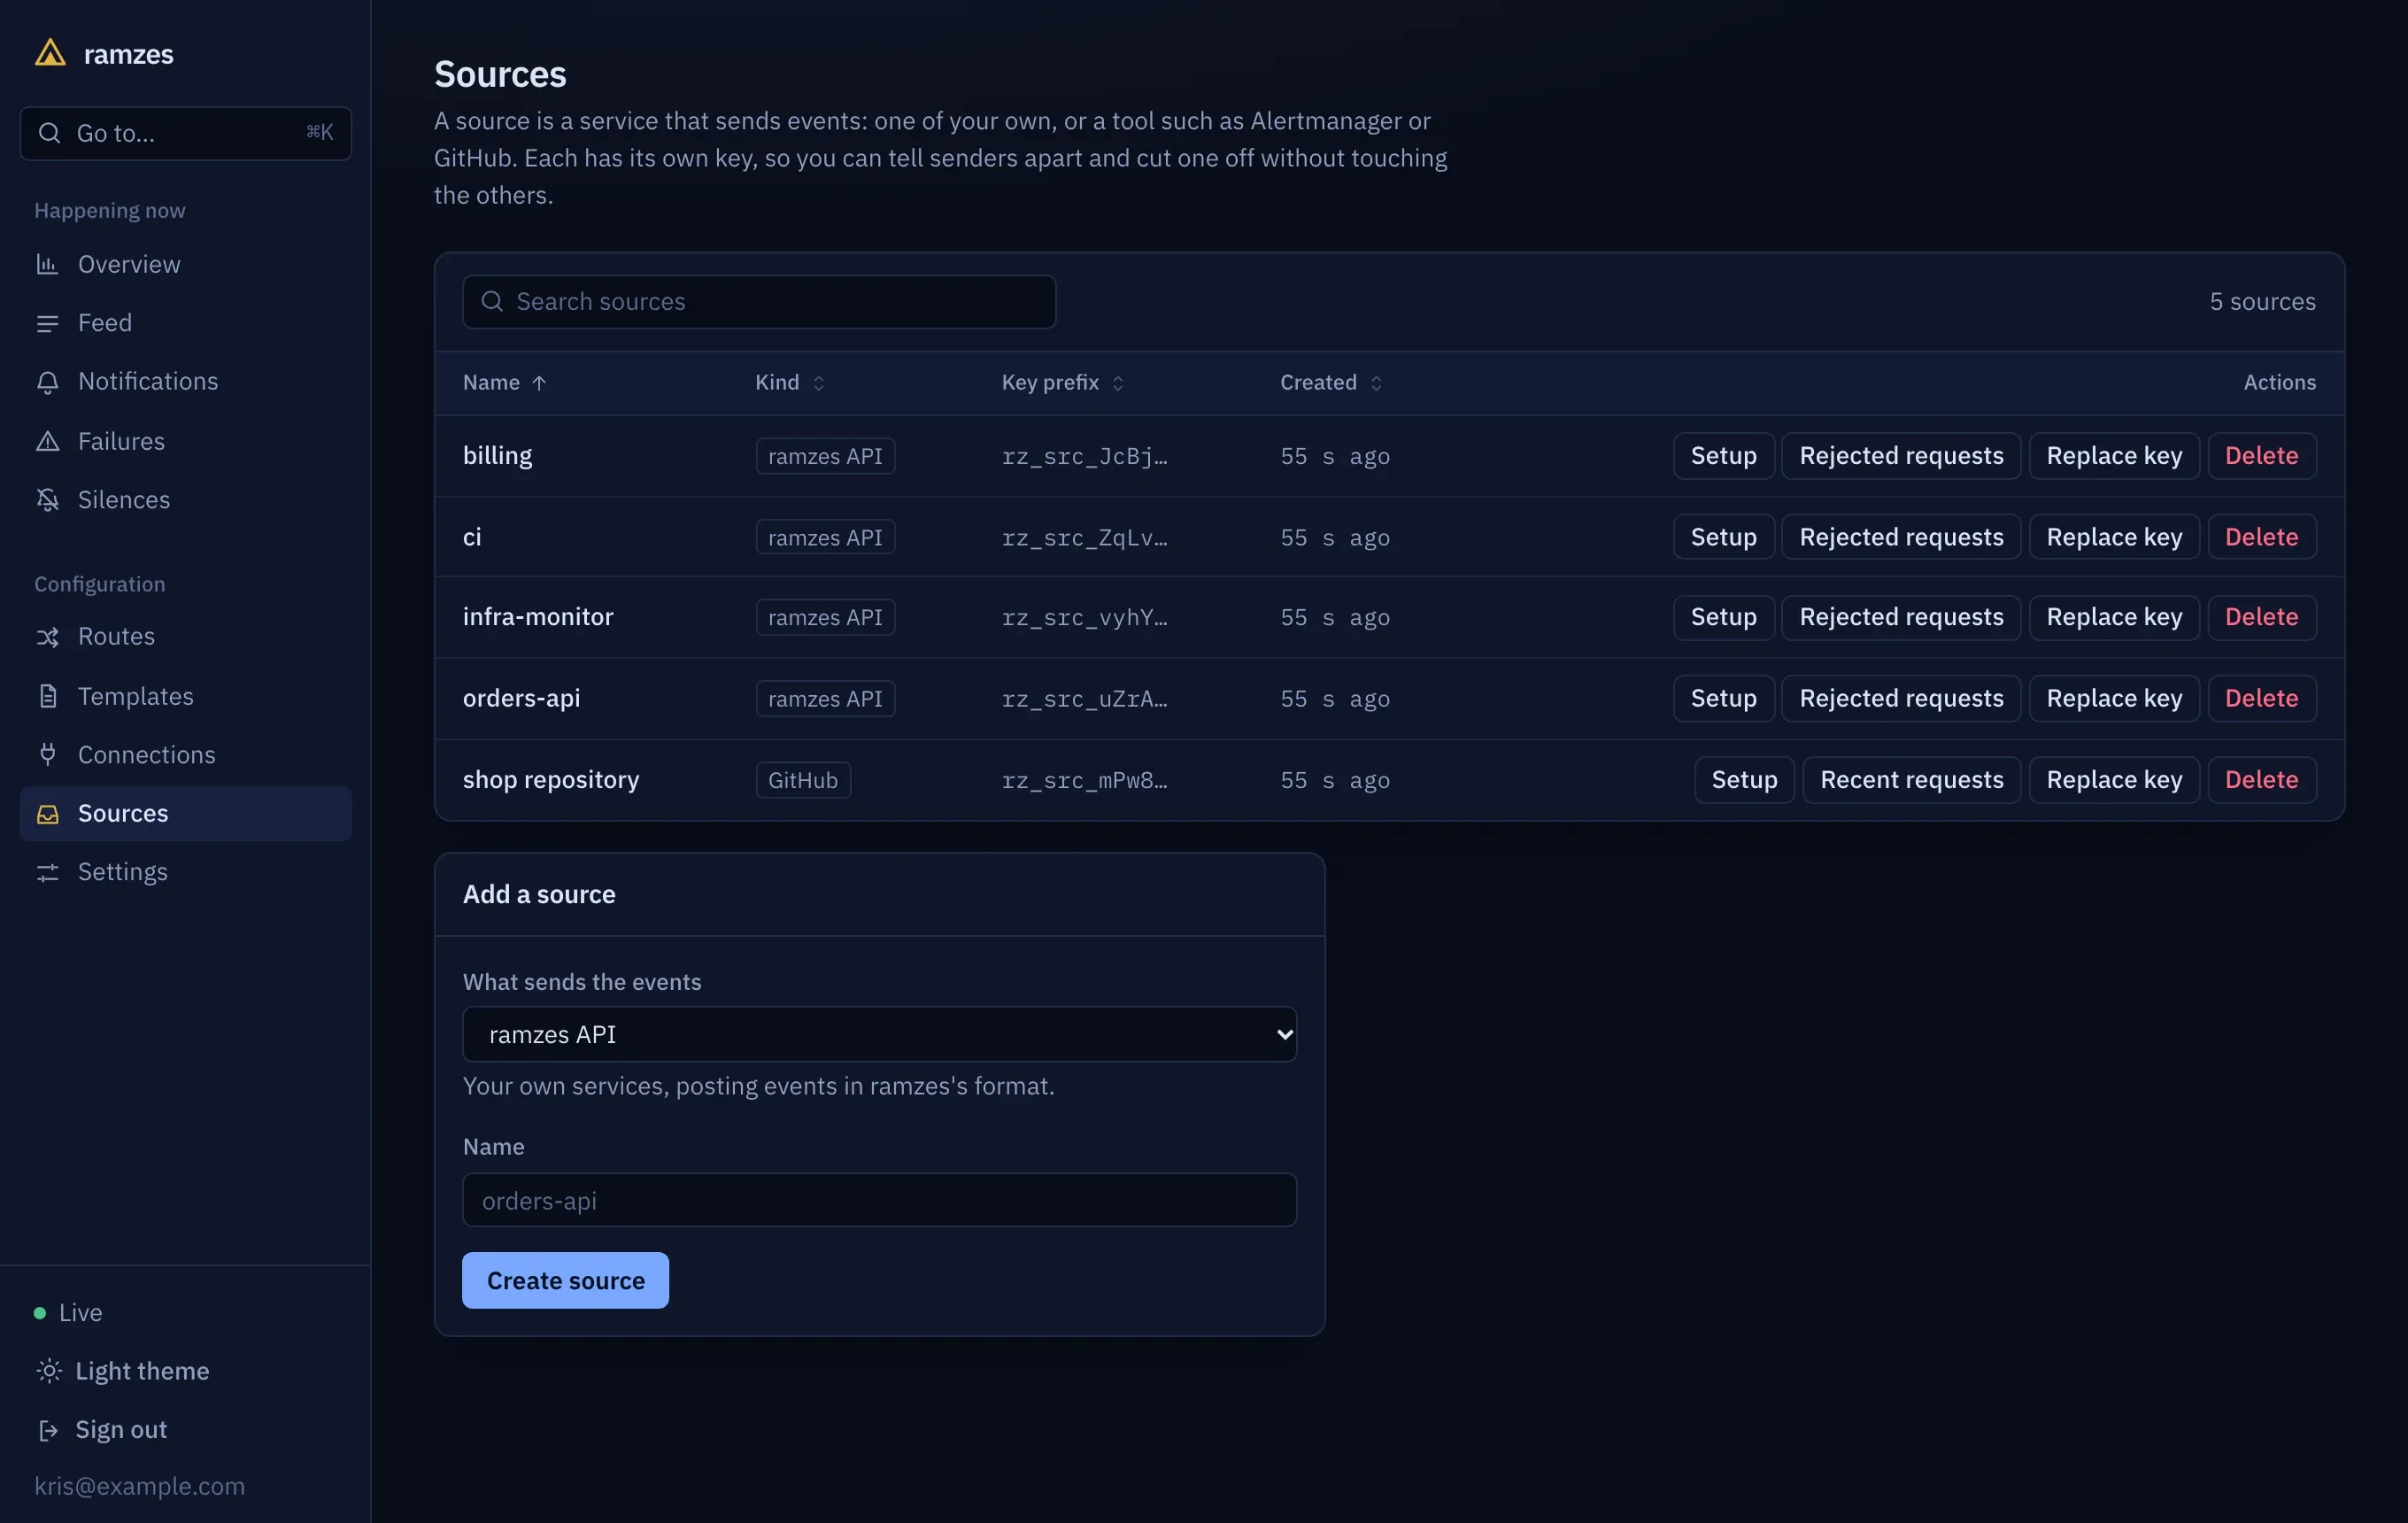Sort table by Kind column
Screen dimensions: 2408x1523
tap(790, 383)
